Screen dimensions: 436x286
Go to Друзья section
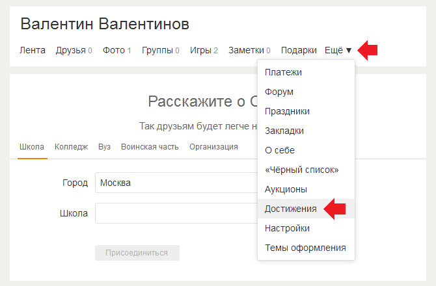point(74,50)
